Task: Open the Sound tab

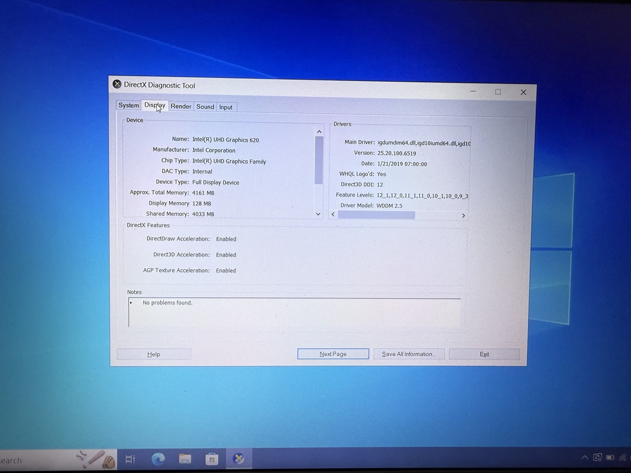Action: (205, 106)
